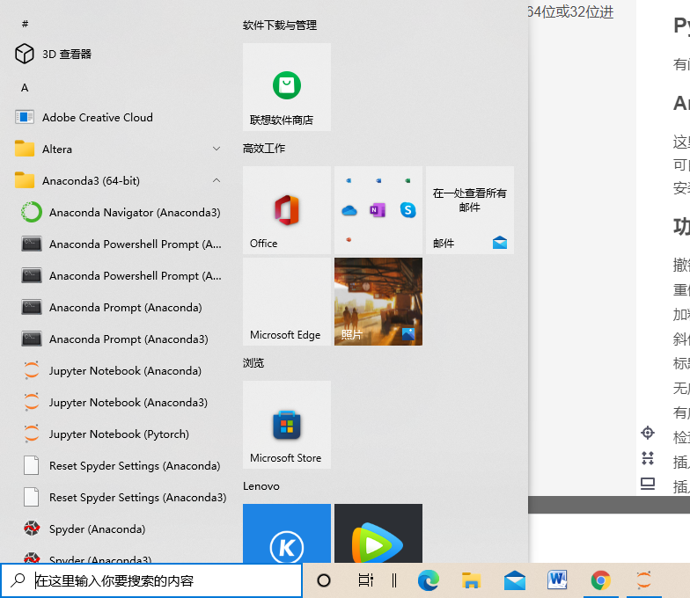Screen dimensions: 690x598
Task: Open Anaconda Navigator (Anaconda3)
Action: (x=121, y=213)
